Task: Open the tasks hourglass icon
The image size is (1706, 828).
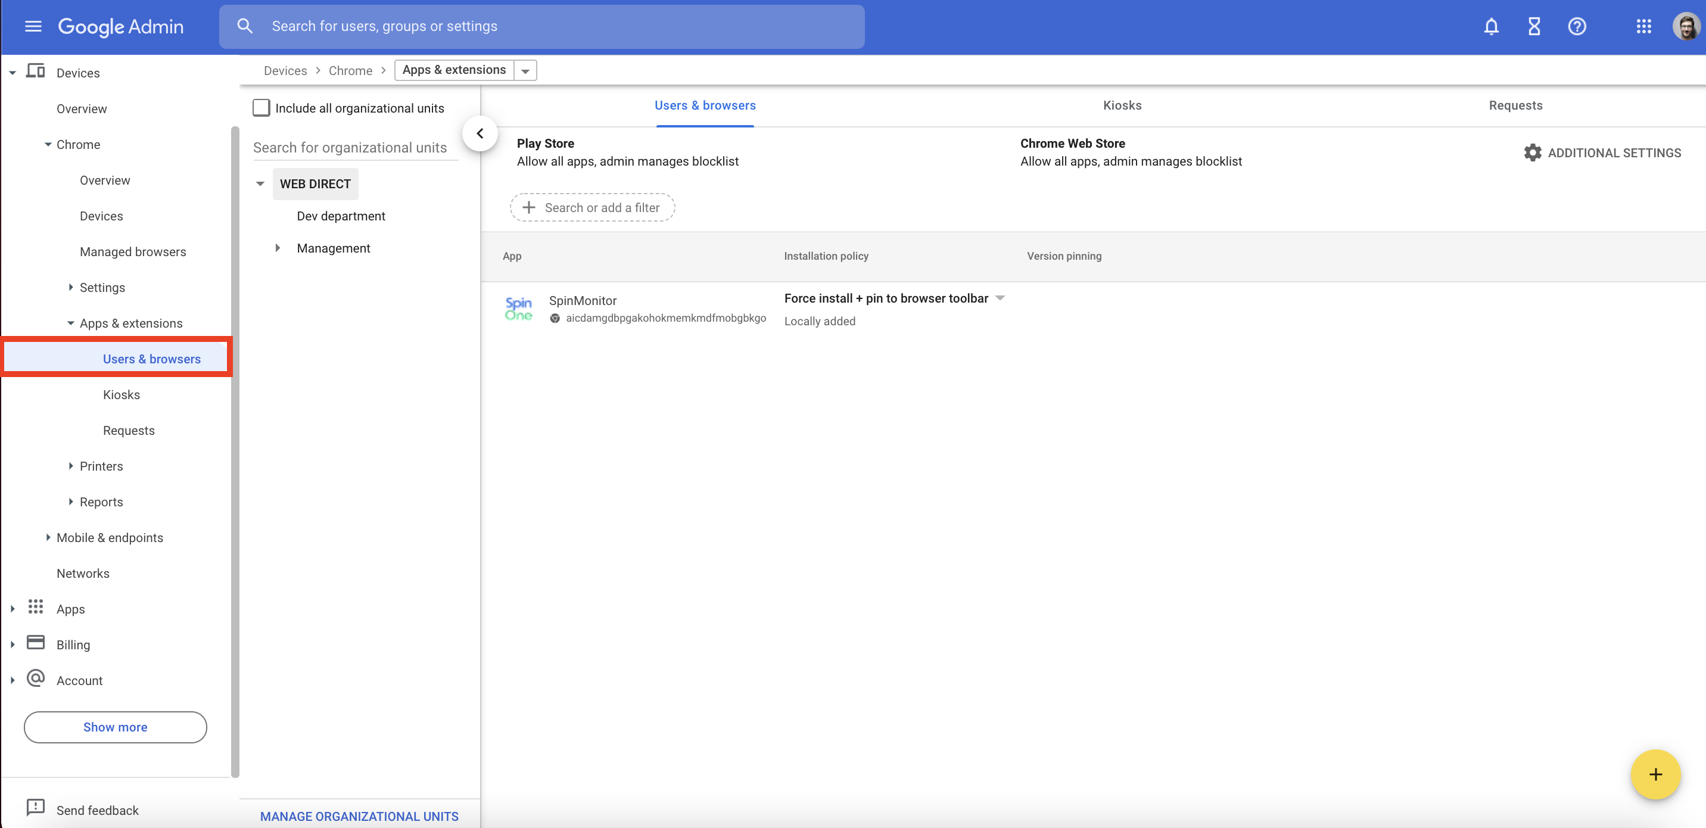Action: click(1534, 26)
